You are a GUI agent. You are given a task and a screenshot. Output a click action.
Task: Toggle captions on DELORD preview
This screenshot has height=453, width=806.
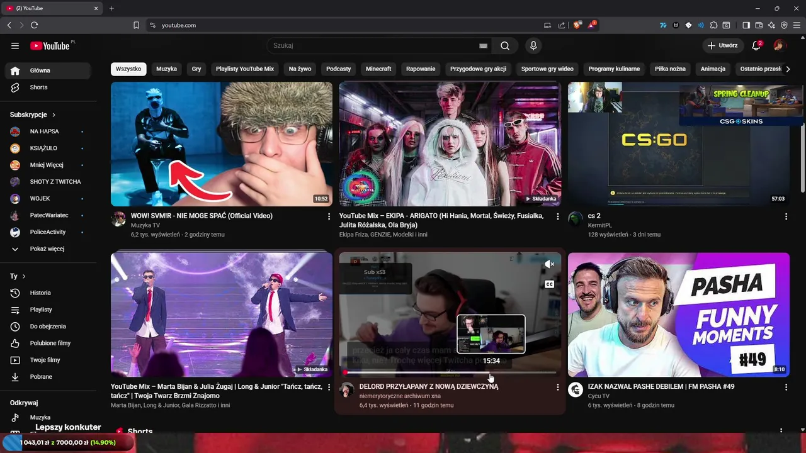(549, 284)
